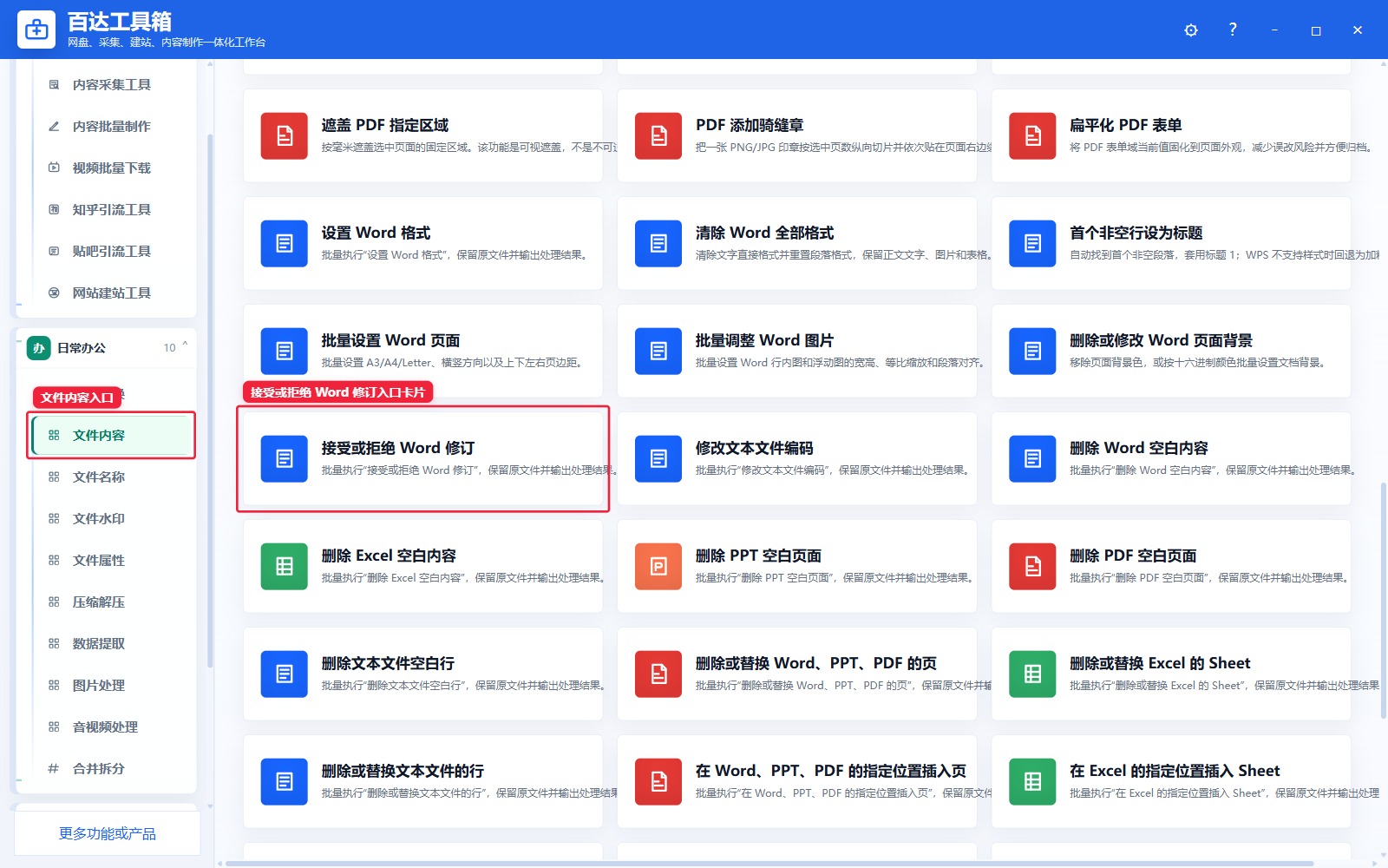Click the green 删除 Excel 空白内容 icon
Image resolution: width=1388 pixels, height=868 pixels.
(x=285, y=566)
